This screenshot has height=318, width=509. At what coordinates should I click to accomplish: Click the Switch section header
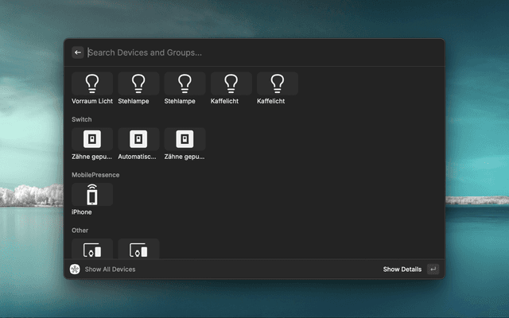pyautogui.click(x=81, y=119)
